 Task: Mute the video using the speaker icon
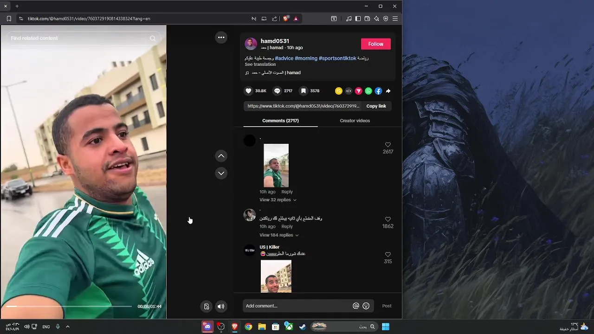(x=221, y=306)
